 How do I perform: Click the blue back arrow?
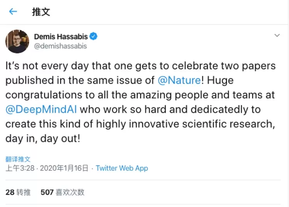(13, 12)
